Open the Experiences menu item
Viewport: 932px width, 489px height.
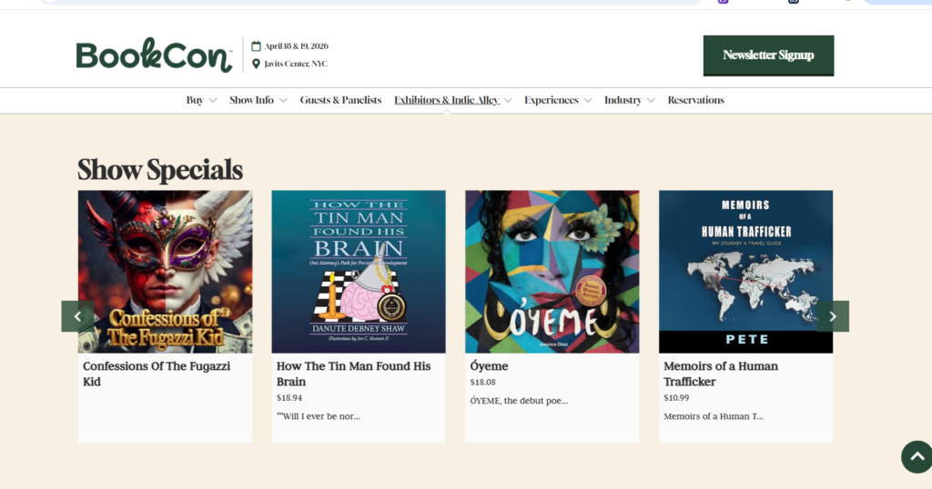551,100
